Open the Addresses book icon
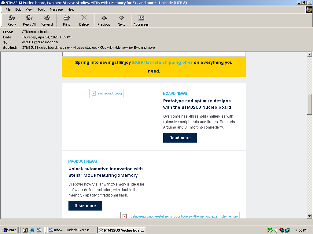 click(141, 20)
